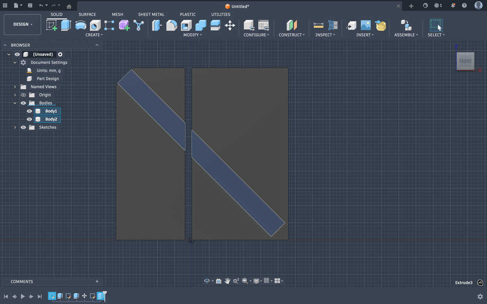Select the Part Design item in browser

pos(48,79)
